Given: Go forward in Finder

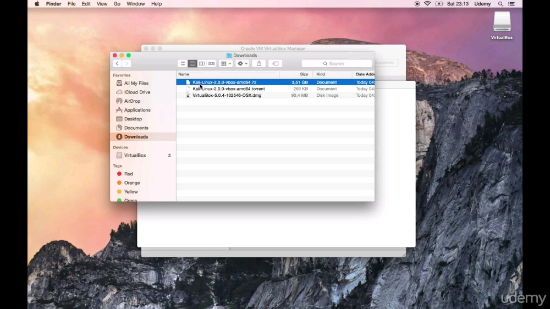Looking at the screenshot, I should (x=127, y=63).
